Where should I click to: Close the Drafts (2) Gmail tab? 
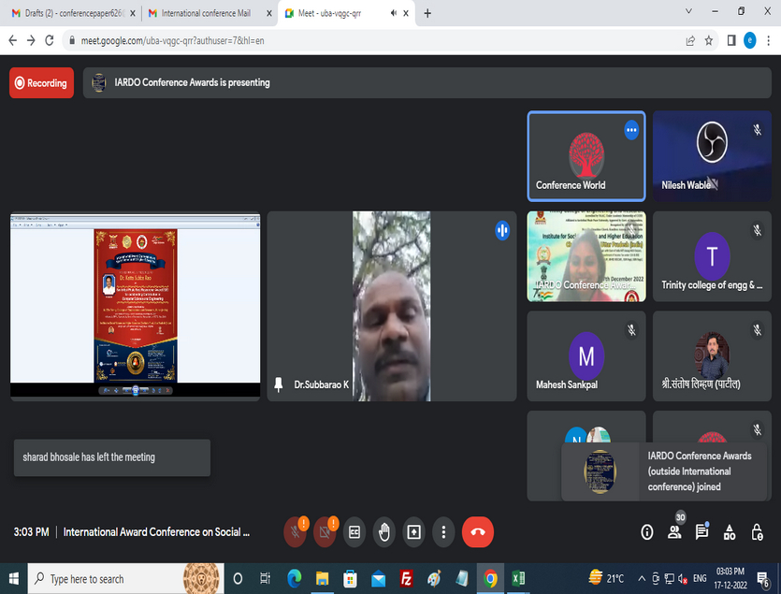pyautogui.click(x=133, y=13)
